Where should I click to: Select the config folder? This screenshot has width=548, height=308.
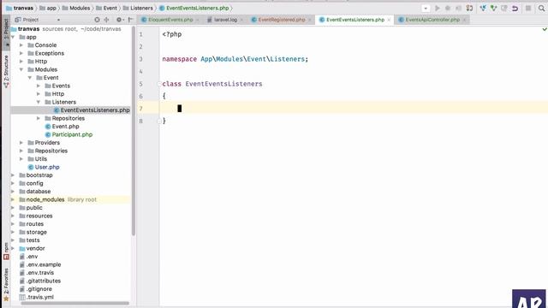(31, 183)
